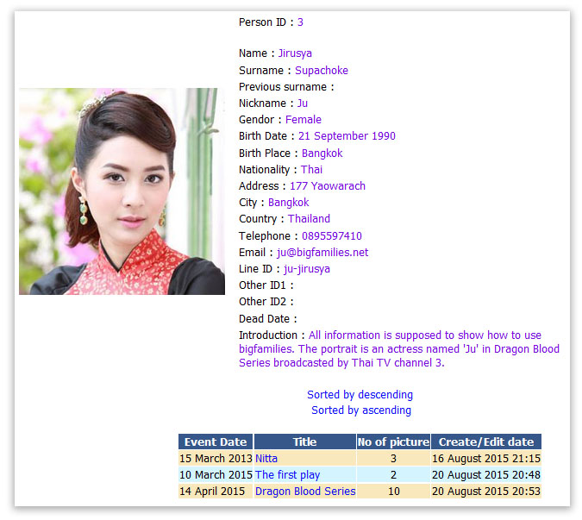Click the City value 'Bangkok'
This screenshot has height=520, width=582.
tap(288, 203)
